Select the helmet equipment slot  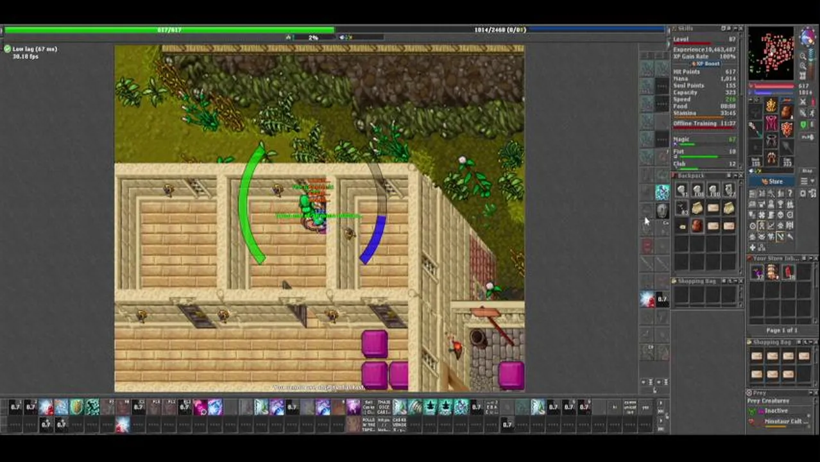tap(771, 105)
